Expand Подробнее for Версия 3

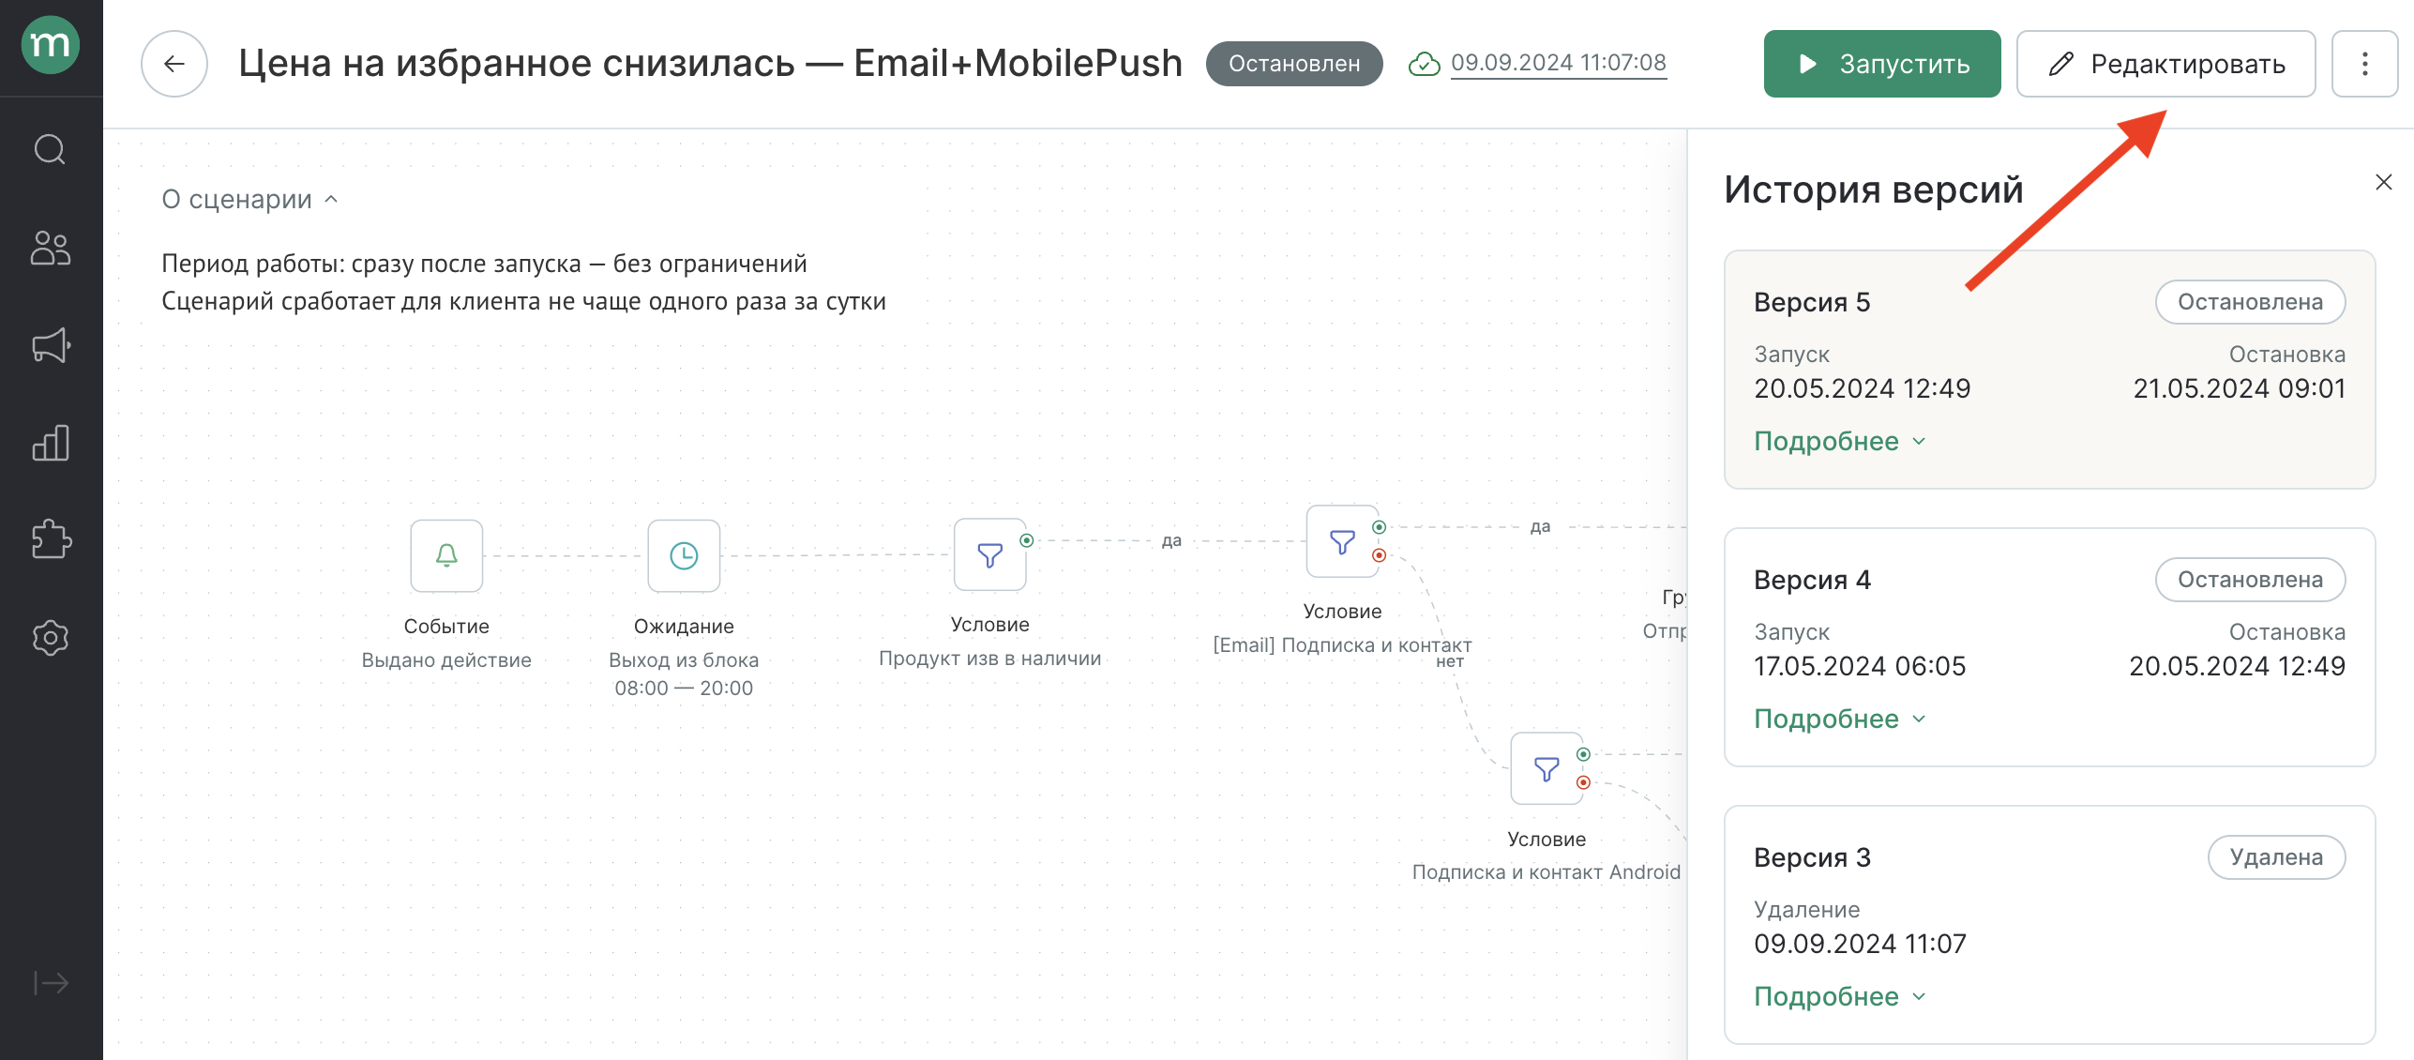coord(1840,996)
